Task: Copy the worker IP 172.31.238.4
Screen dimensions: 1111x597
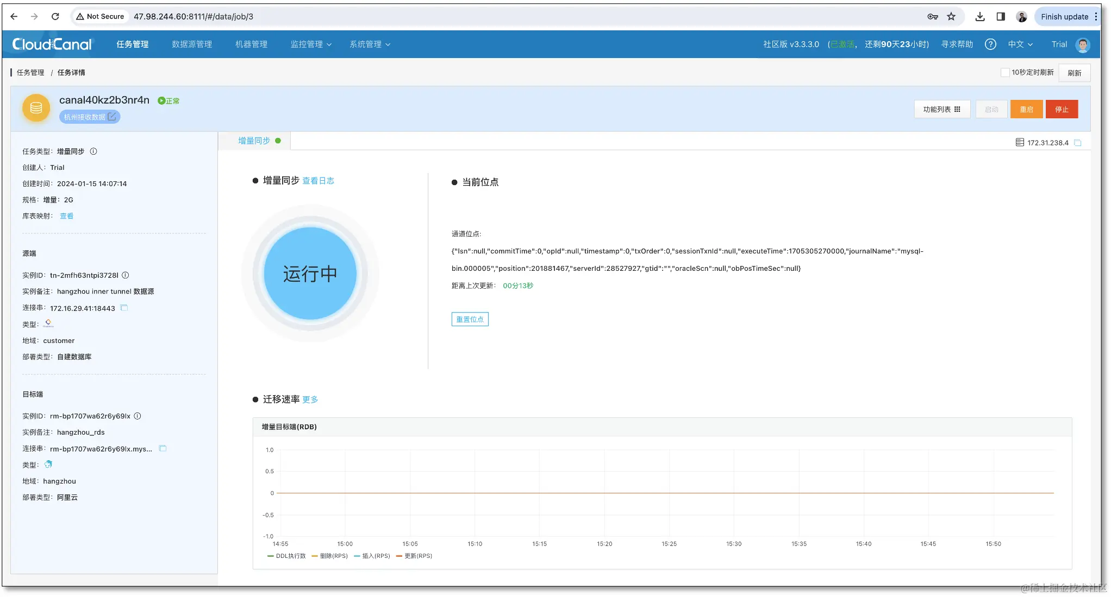Action: [x=1078, y=142]
